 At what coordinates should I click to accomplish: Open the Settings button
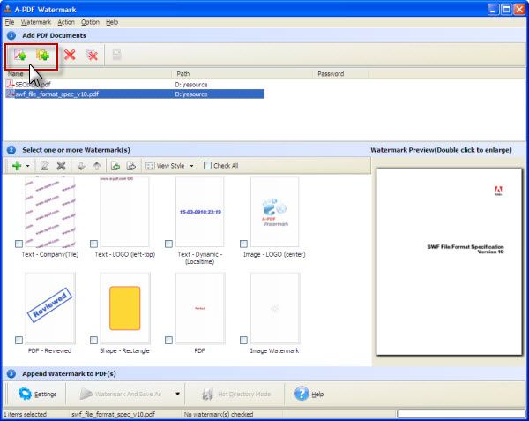pyautogui.click(x=37, y=394)
